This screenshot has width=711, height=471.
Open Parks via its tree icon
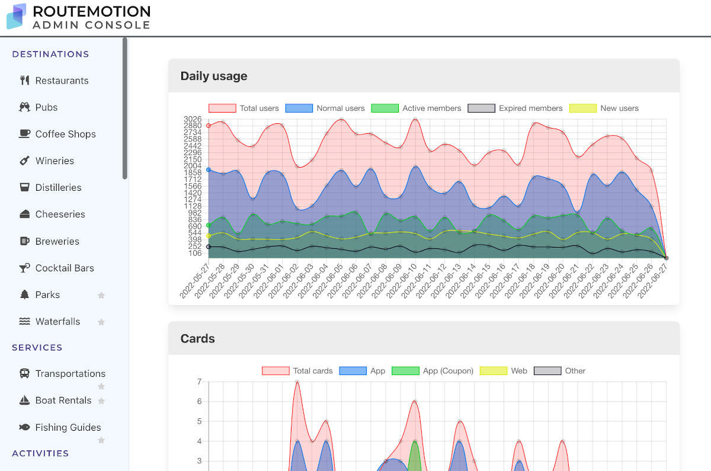click(24, 294)
